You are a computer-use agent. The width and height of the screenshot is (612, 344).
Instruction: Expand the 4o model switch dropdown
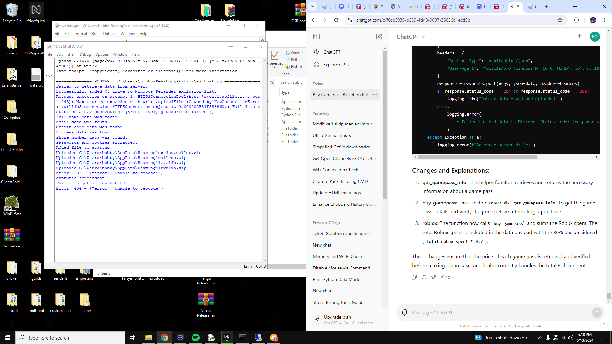pos(447,277)
